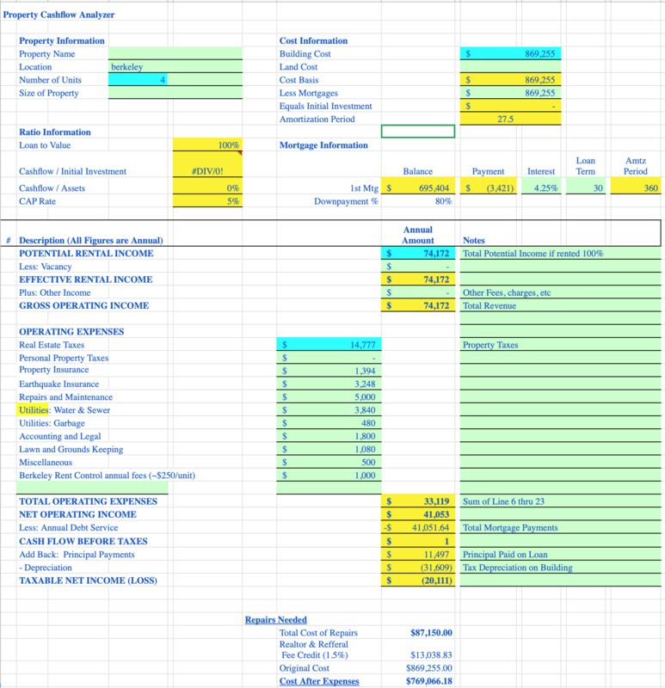Select the Cash Flow Before Taxes value 1
The image size is (665, 688).
pos(418,541)
